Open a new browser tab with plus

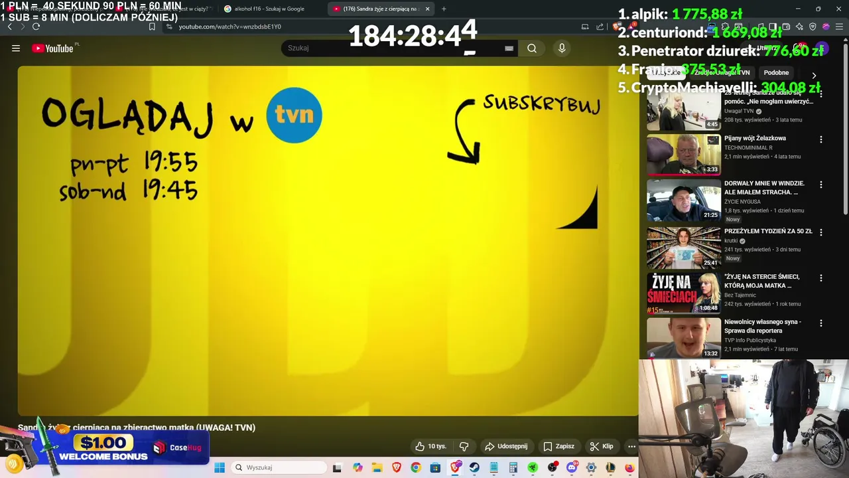tap(444, 9)
